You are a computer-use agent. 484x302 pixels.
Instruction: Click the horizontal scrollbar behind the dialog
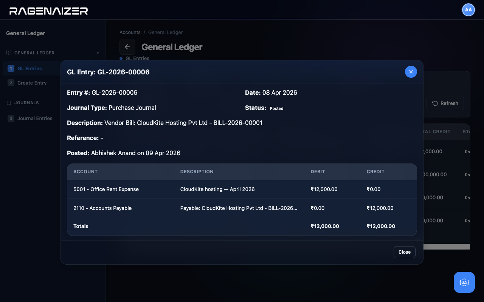pyautogui.click(x=447, y=247)
